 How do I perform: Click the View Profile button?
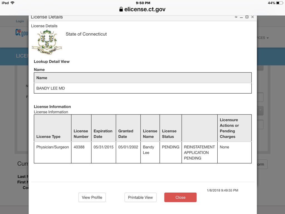point(92,197)
